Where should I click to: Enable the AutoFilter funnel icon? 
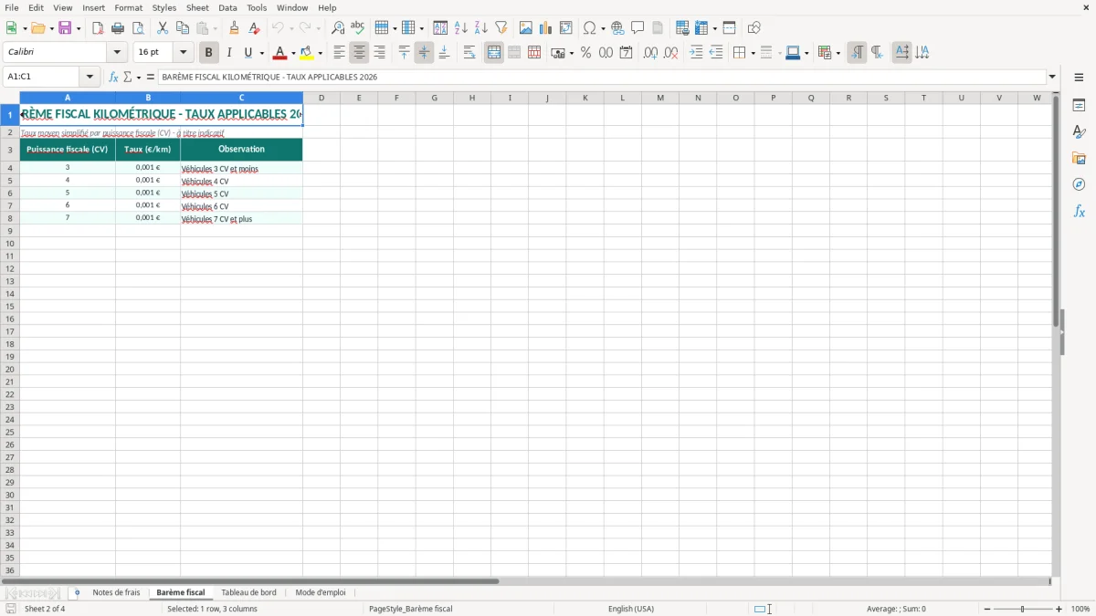click(501, 28)
